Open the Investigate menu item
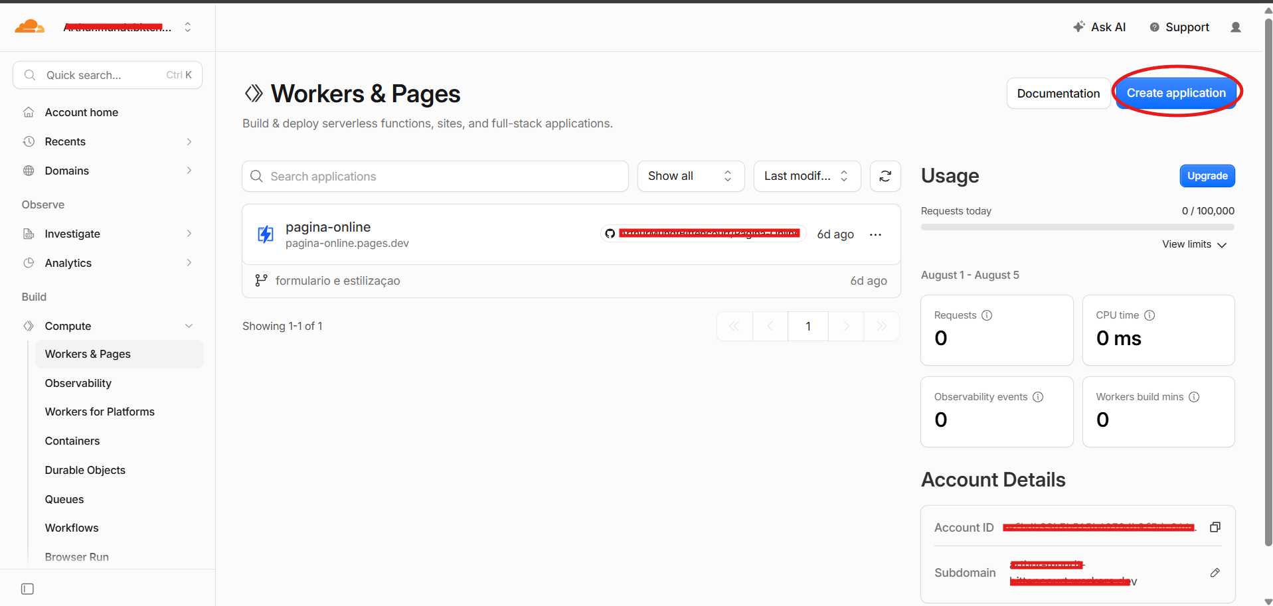1273x606 pixels. tap(72, 234)
